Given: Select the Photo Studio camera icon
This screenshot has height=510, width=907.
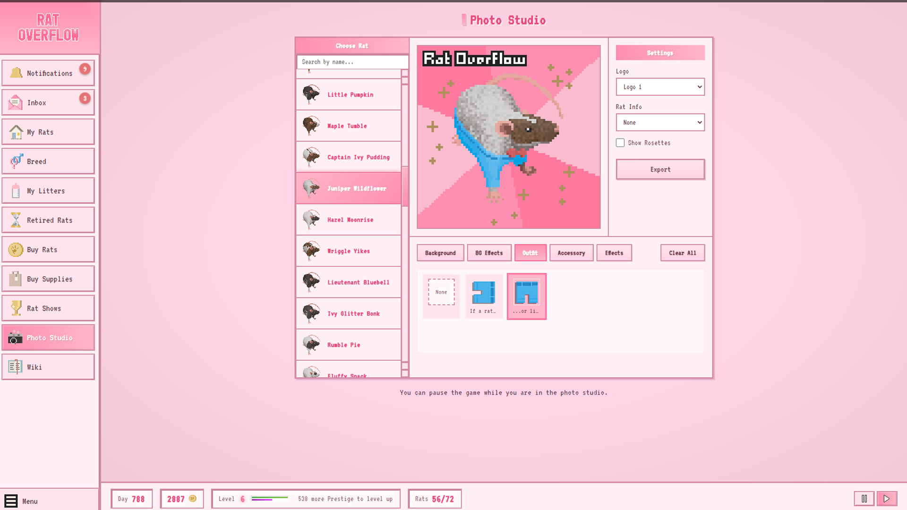Looking at the screenshot, I should pyautogui.click(x=16, y=337).
